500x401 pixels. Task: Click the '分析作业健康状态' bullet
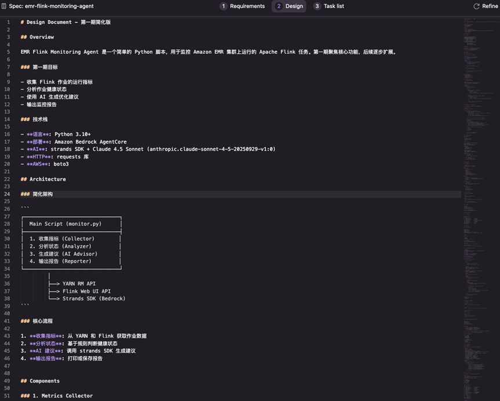tap(43, 89)
